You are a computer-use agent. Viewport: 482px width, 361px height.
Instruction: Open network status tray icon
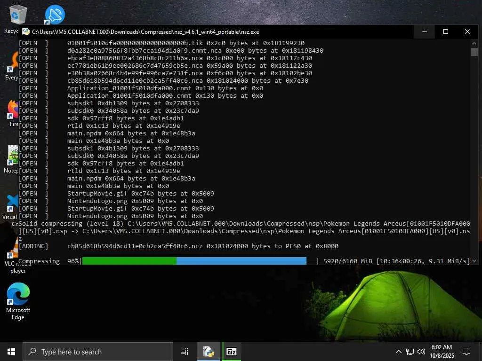[410, 352]
